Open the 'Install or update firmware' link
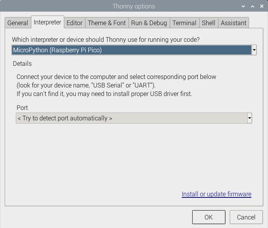Screen dimensions: 268x228 click(217, 194)
